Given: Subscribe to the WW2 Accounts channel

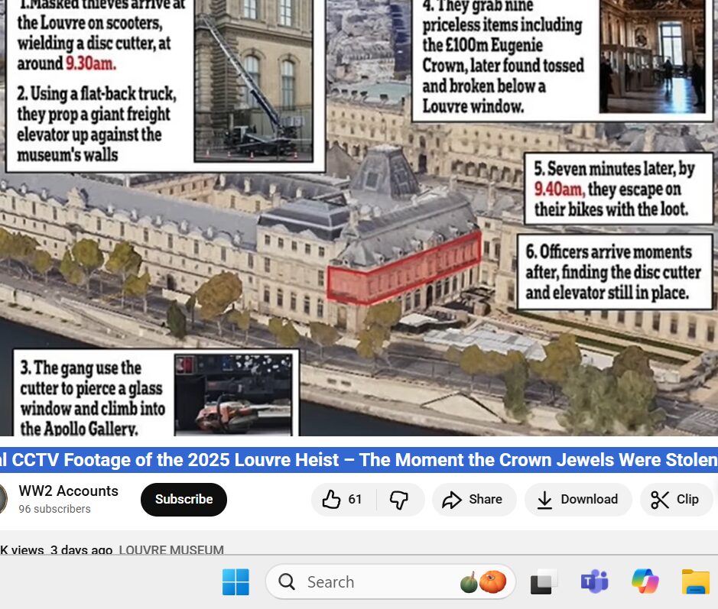Looking at the screenshot, I should coord(184,500).
